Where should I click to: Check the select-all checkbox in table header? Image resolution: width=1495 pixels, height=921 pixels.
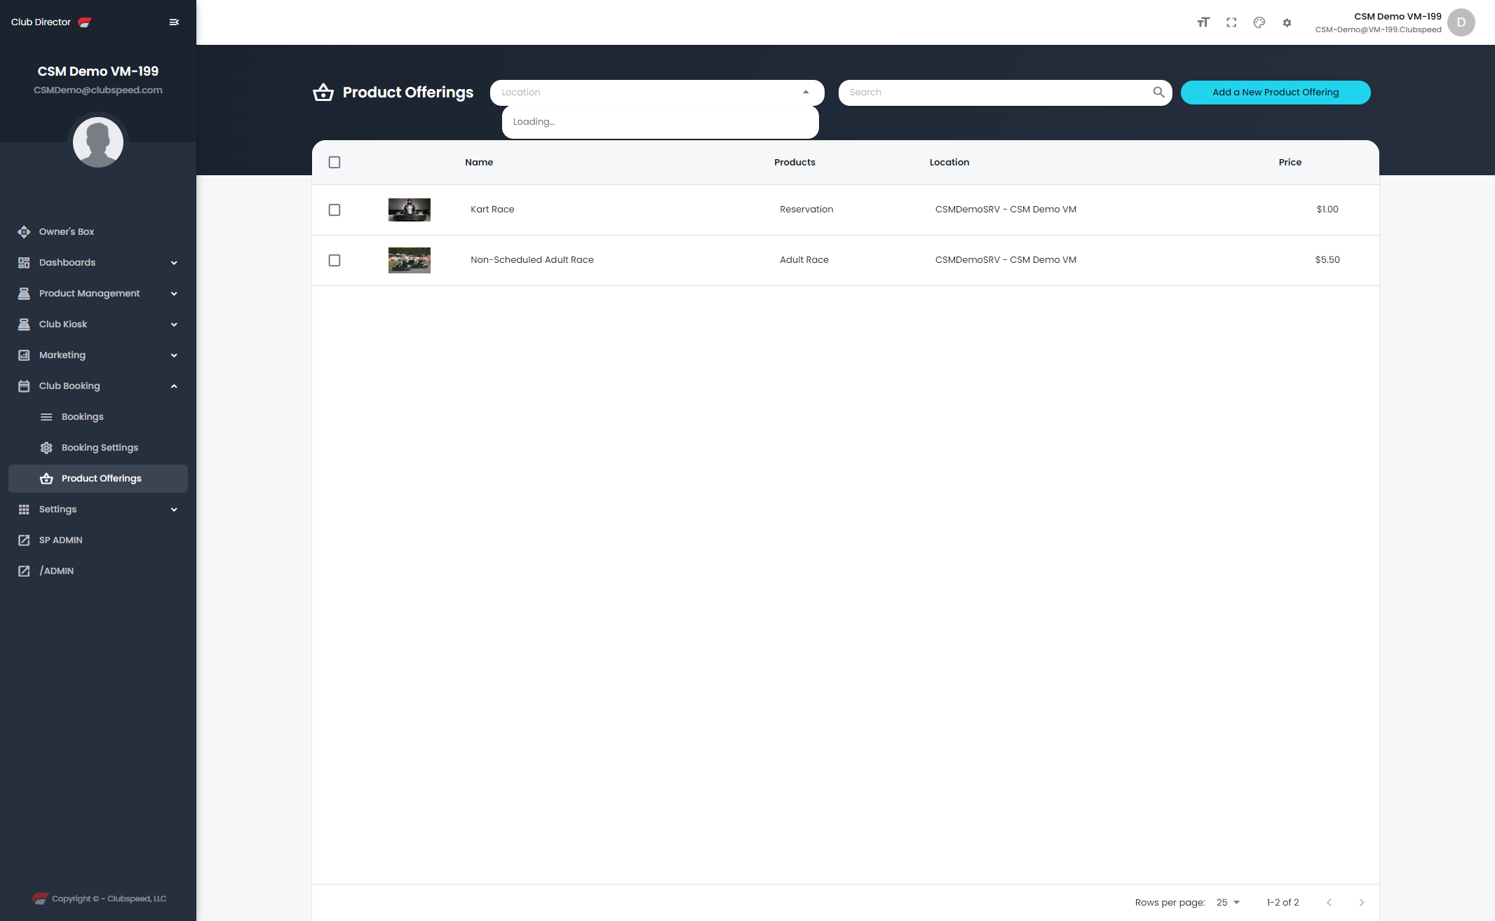pyautogui.click(x=334, y=162)
